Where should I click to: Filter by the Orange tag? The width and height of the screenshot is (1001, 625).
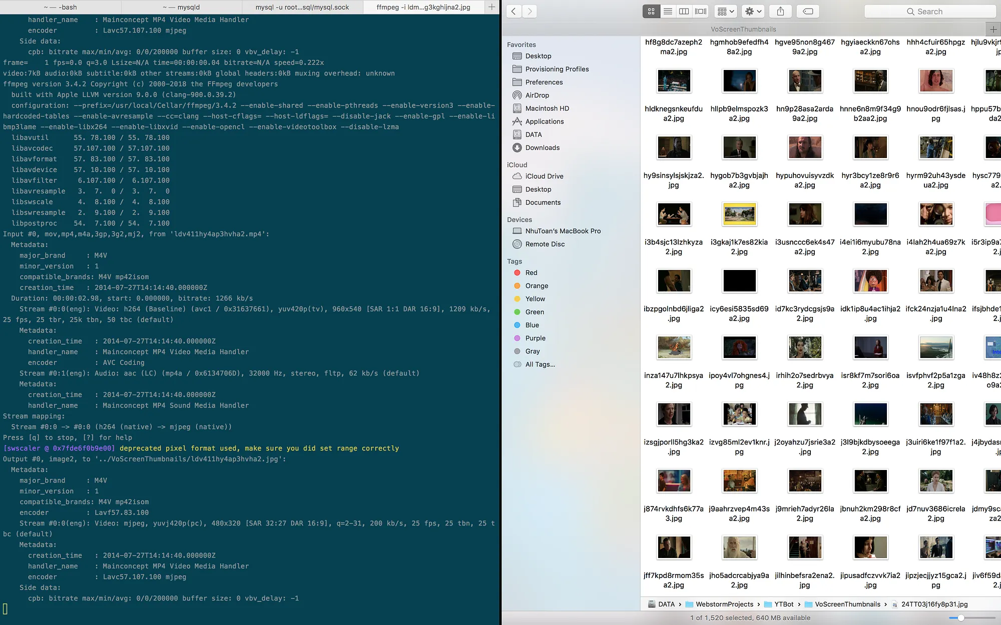pyautogui.click(x=537, y=285)
